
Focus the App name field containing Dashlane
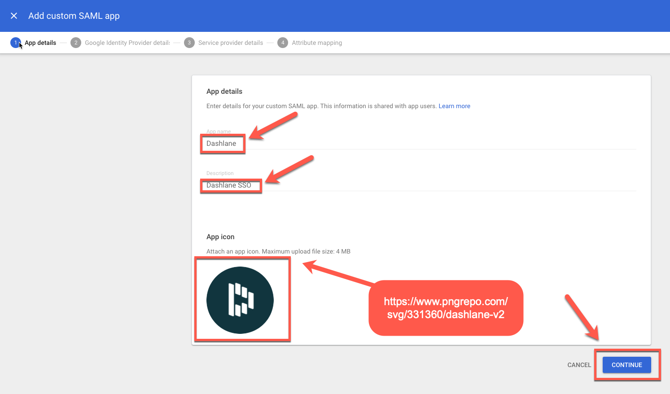point(421,144)
